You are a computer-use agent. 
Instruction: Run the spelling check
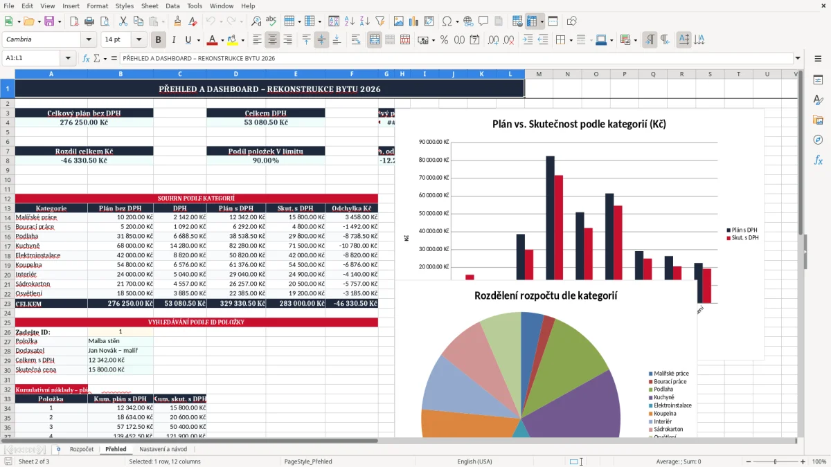[x=271, y=21]
